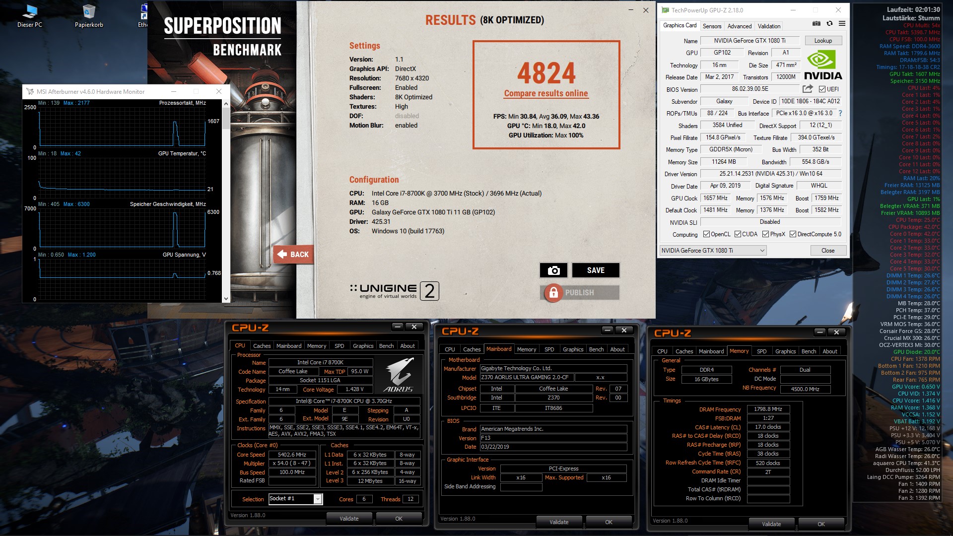Screen dimensions: 953x536
Task: Click the GPU-Z title bar app icon
Action: [665, 10]
